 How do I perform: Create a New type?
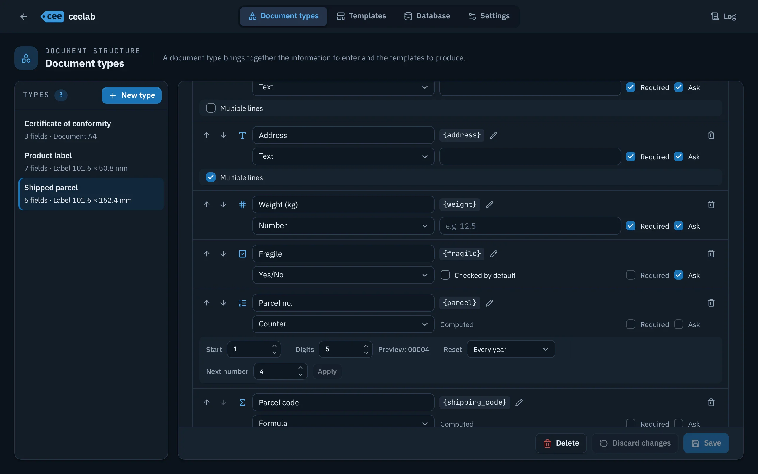click(131, 95)
